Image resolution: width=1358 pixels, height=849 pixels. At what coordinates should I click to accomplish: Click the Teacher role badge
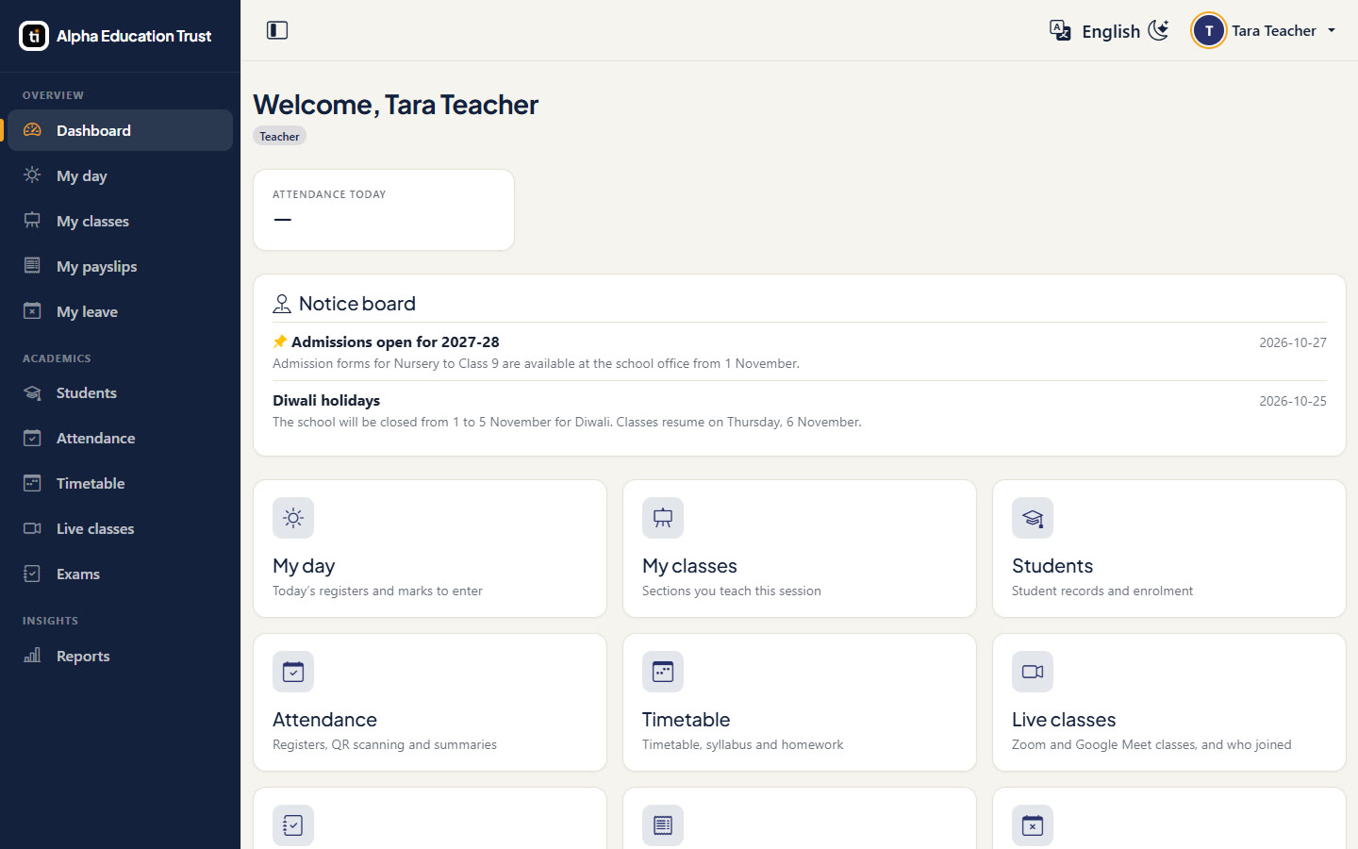279,136
